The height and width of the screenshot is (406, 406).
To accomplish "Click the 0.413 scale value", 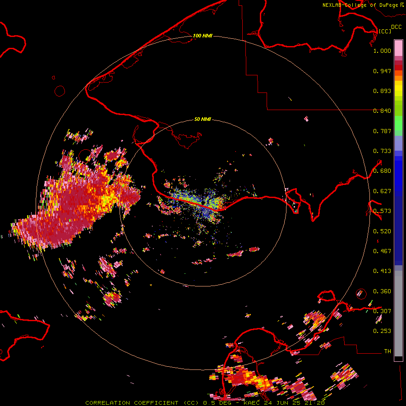I will 382,271.
